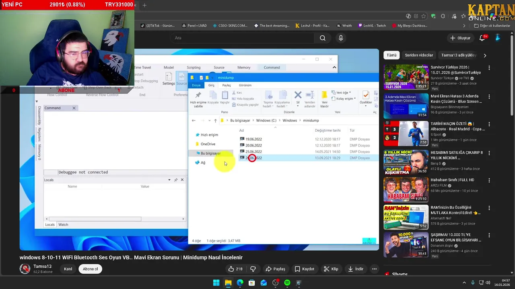Click the Katıl join button
The height and width of the screenshot is (289, 515).
pyautogui.click(x=68, y=269)
